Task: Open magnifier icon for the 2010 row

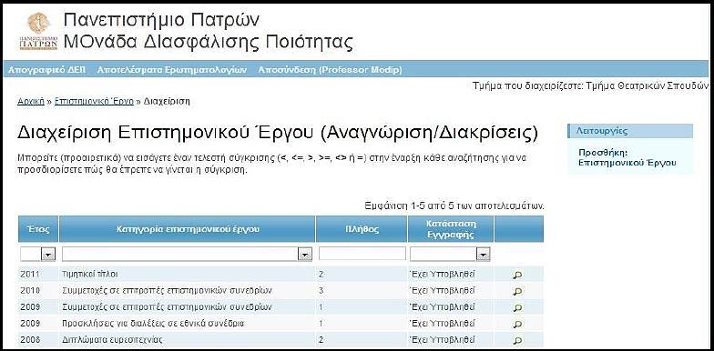Action: pos(517,291)
